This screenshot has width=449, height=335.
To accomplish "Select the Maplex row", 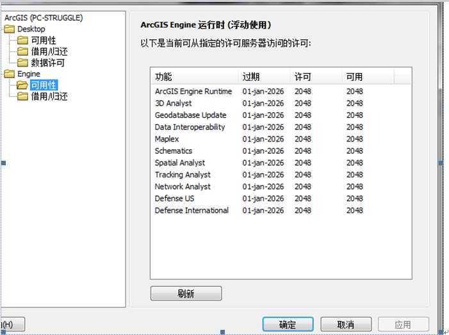I will [281, 139].
